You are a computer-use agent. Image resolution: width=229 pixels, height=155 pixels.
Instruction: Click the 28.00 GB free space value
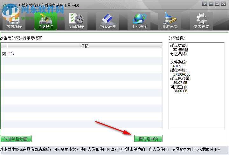(180, 91)
